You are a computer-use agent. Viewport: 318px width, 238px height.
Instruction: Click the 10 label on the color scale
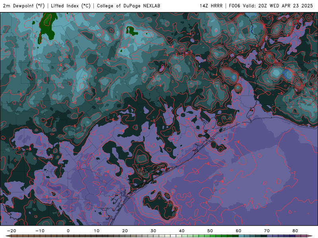[97, 231]
